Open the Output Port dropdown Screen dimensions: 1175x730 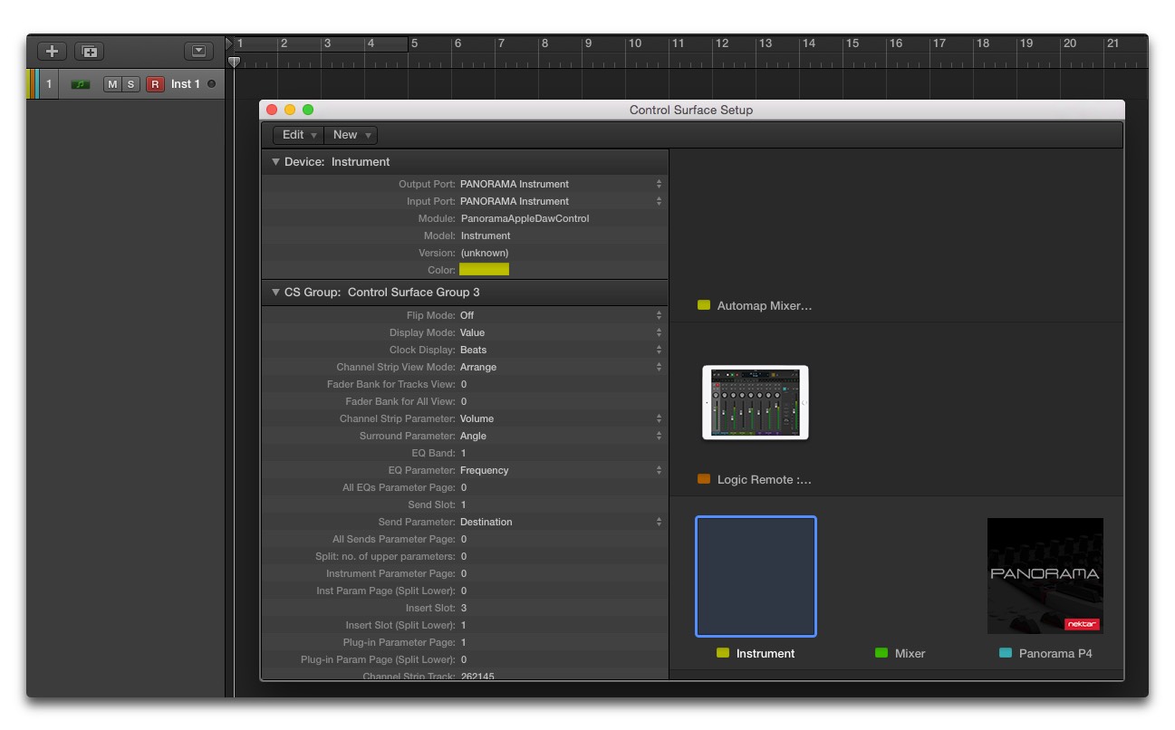560,184
